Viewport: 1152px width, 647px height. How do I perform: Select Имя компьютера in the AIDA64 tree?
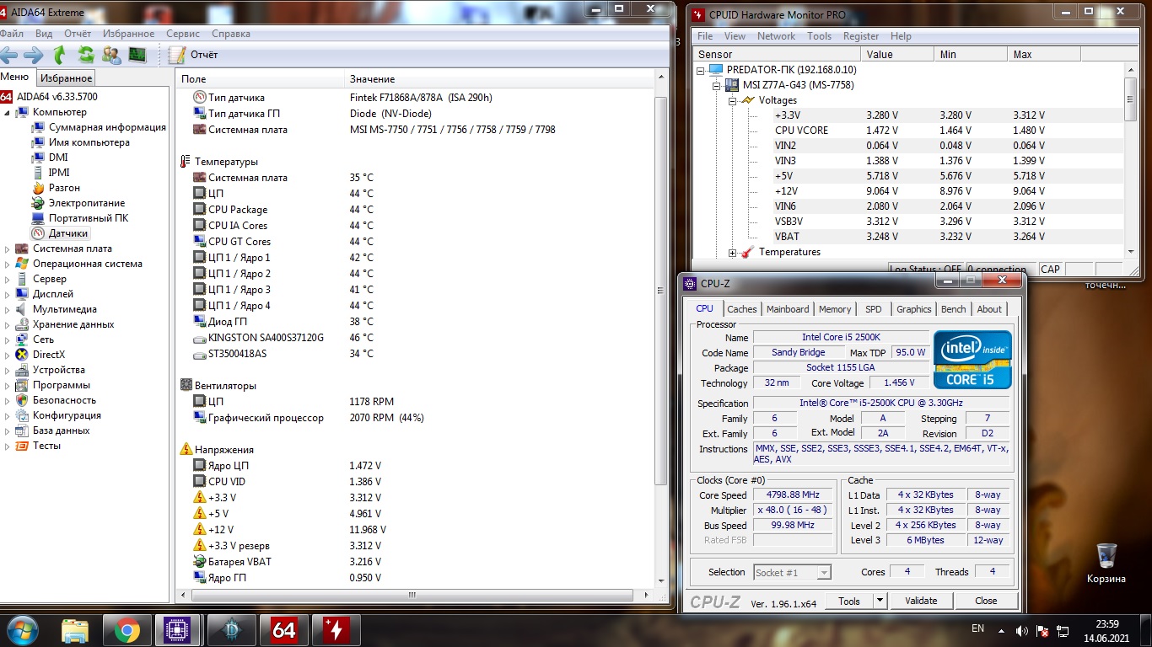point(89,142)
